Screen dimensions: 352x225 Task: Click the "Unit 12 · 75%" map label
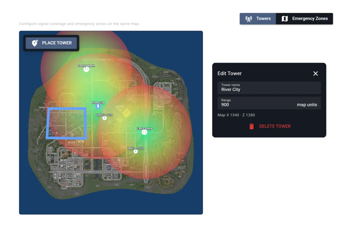pyautogui.click(x=105, y=115)
